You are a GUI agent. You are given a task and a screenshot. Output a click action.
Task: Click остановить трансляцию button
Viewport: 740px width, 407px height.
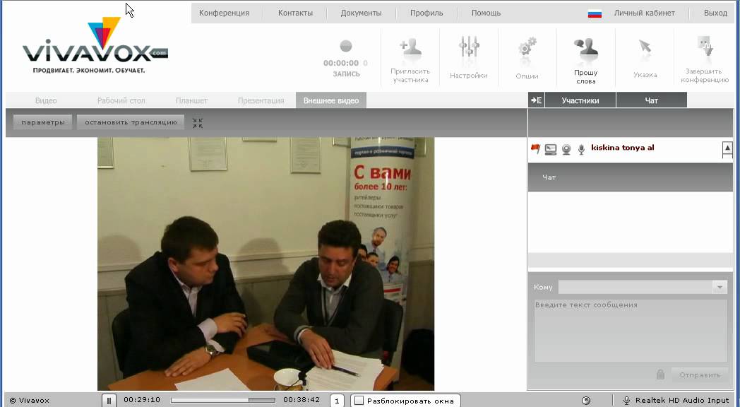click(x=131, y=122)
